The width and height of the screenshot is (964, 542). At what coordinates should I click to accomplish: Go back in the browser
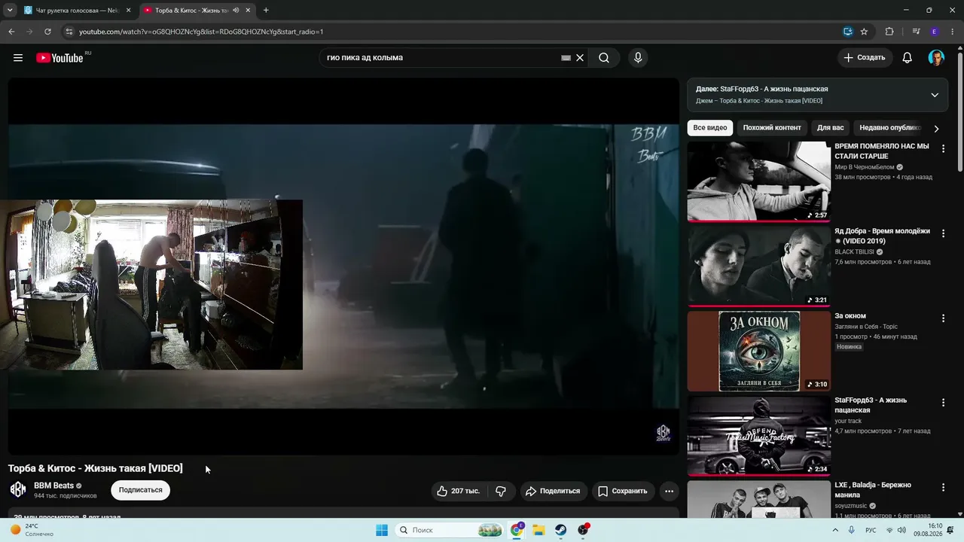click(x=11, y=32)
